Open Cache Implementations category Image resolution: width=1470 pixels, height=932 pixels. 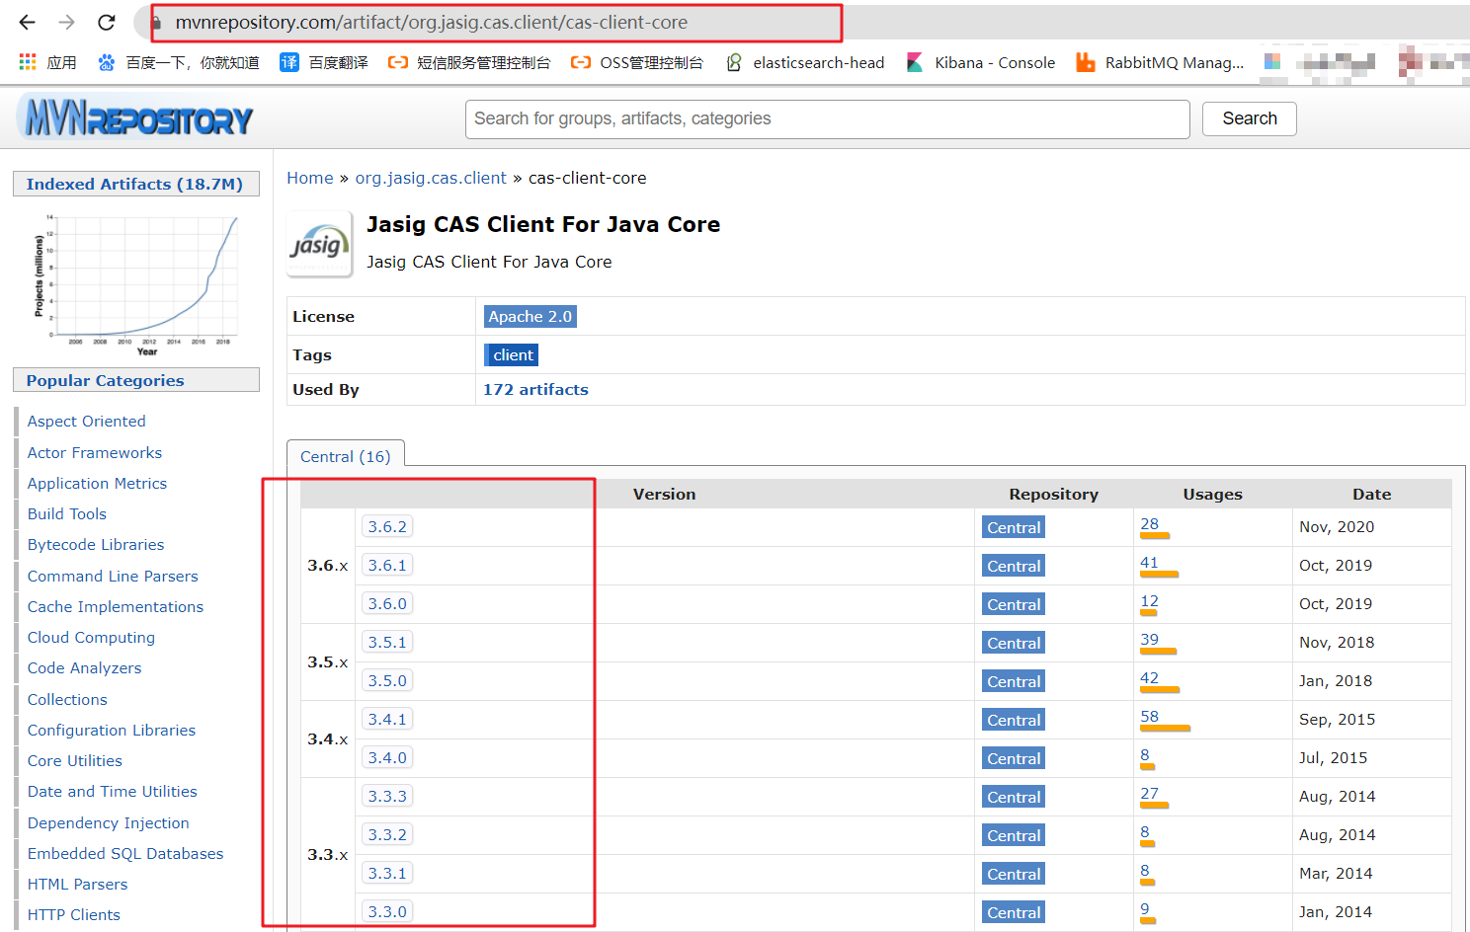tap(116, 606)
